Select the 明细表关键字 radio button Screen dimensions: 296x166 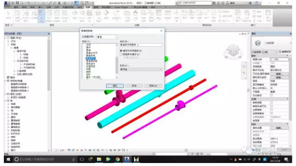click(121, 54)
